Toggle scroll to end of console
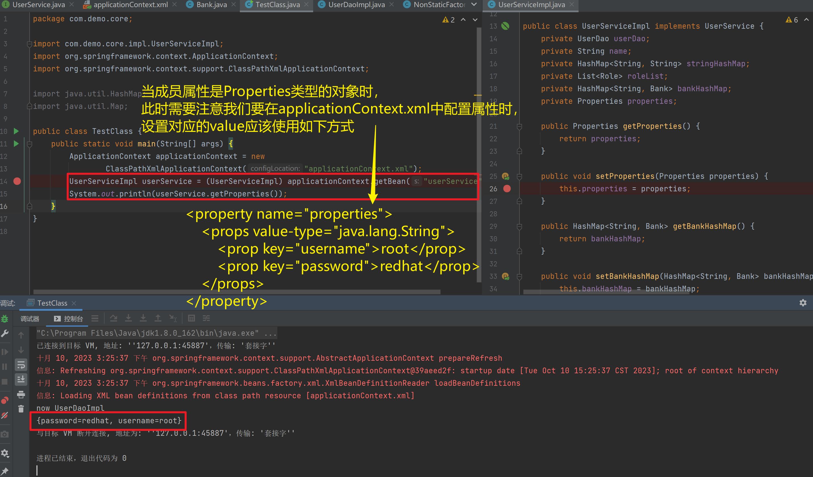The width and height of the screenshot is (813, 477). 21,379
